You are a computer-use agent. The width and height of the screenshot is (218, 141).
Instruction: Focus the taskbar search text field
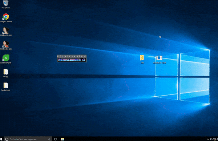28,139
